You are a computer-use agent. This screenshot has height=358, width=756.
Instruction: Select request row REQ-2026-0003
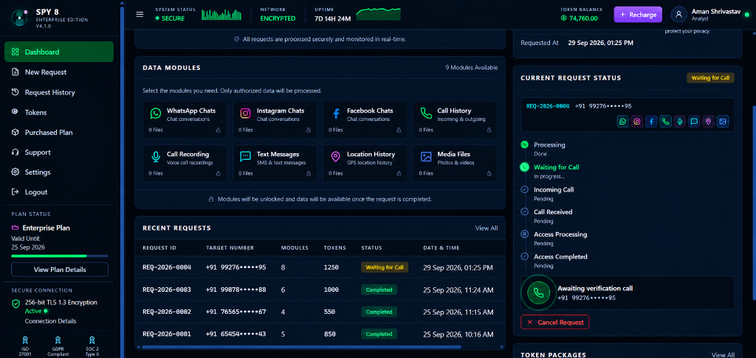(x=320, y=289)
